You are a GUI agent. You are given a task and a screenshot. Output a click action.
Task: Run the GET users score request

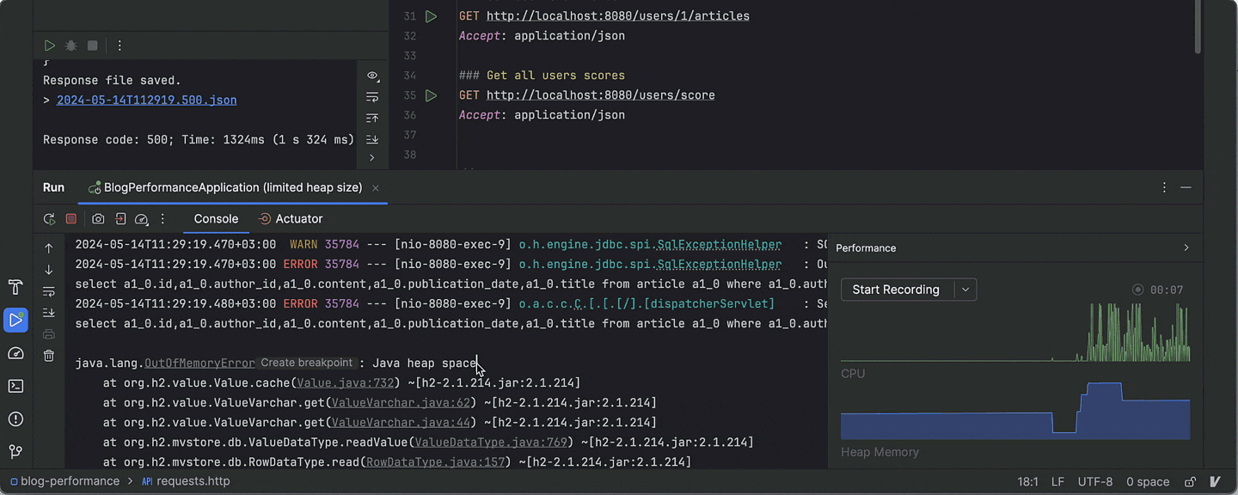(x=431, y=95)
